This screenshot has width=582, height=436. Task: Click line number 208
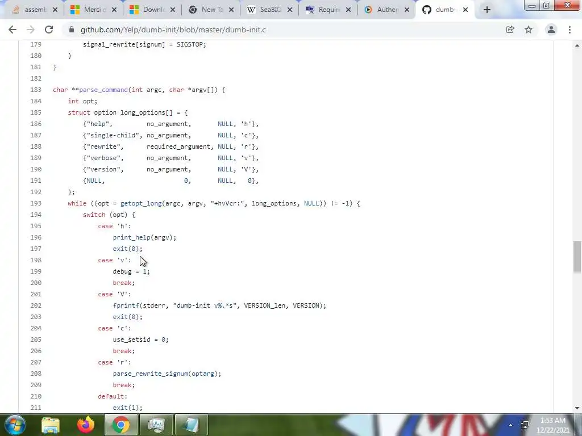(x=36, y=374)
